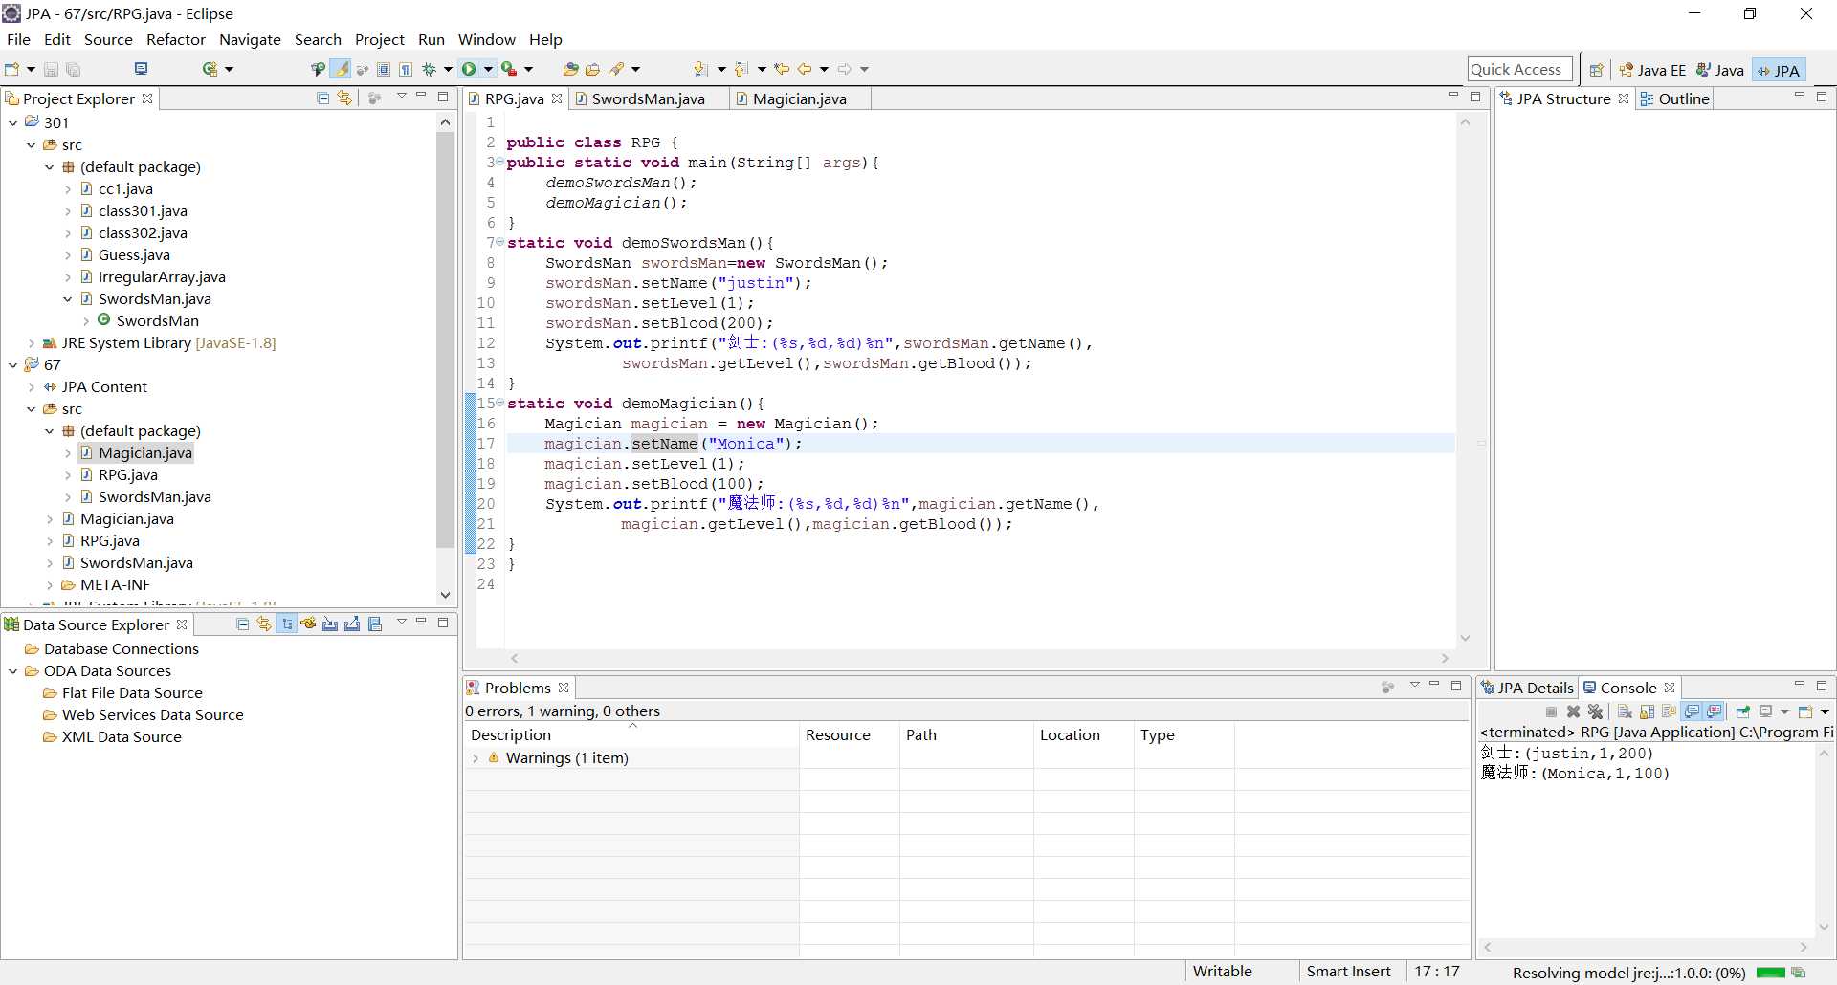Collapse the 301 project node

[x=12, y=122]
